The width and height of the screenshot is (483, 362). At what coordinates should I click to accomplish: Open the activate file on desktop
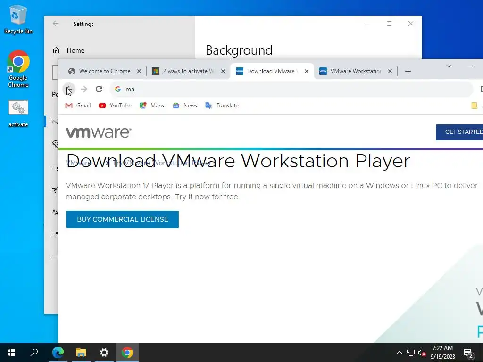[18, 114]
